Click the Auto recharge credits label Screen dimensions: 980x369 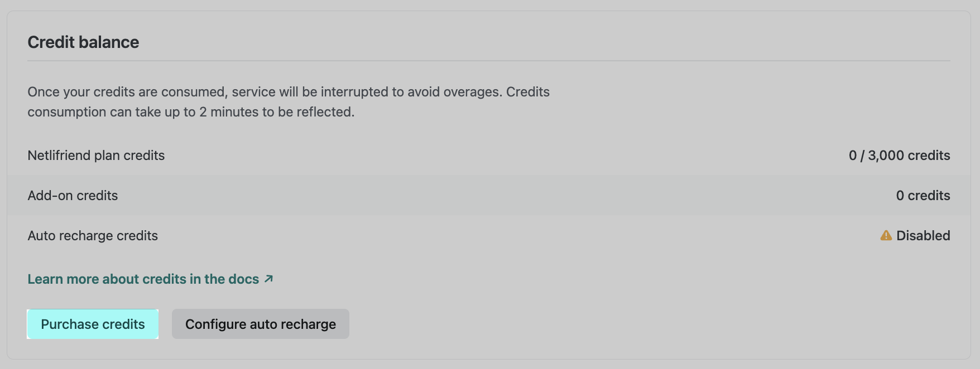point(93,235)
